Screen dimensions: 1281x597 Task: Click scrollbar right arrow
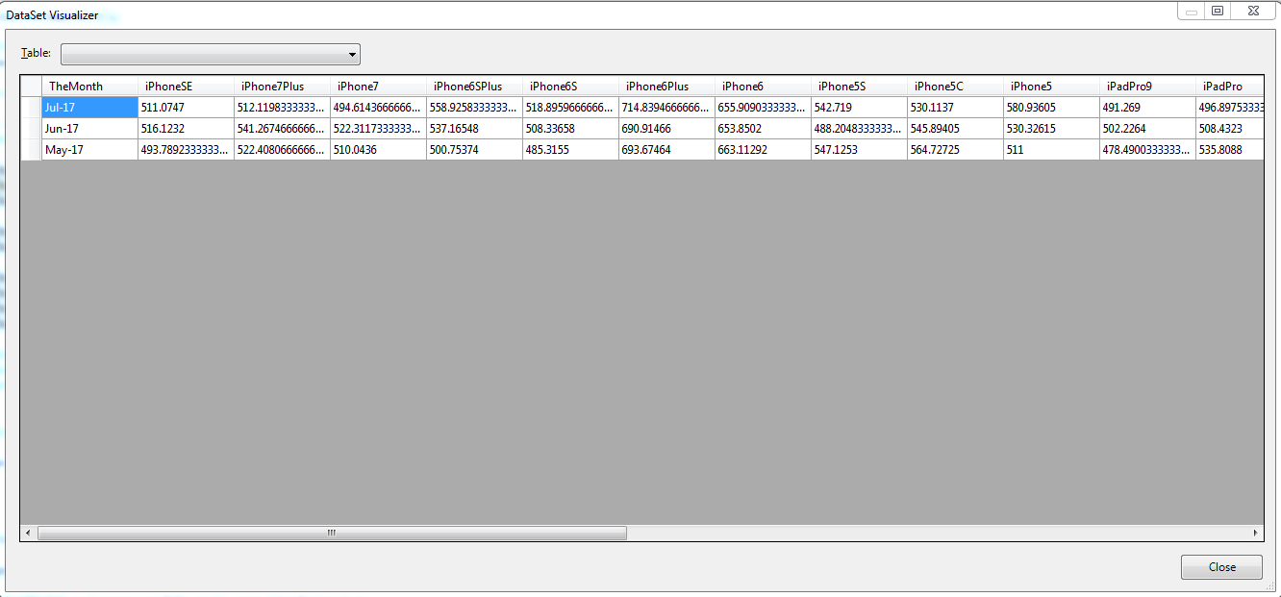click(1255, 533)
